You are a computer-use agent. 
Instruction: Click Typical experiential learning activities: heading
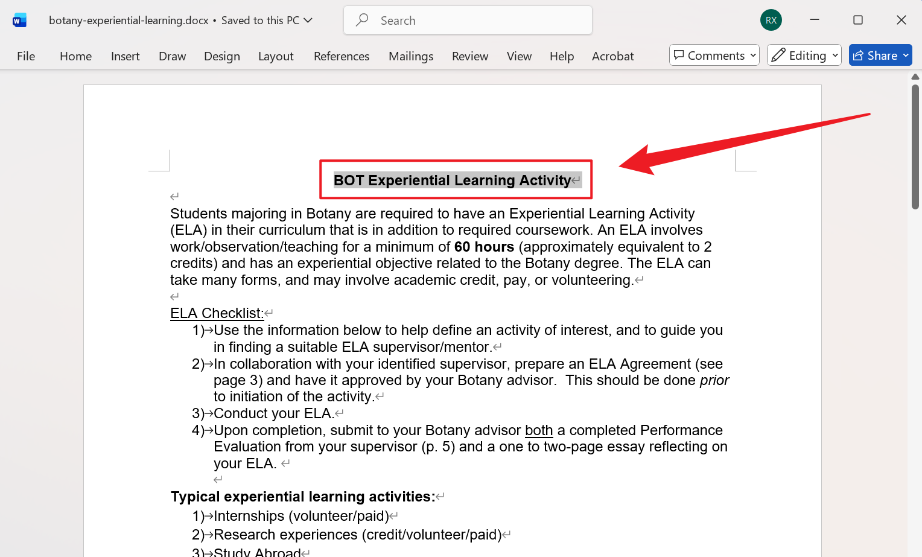[303, 497]
